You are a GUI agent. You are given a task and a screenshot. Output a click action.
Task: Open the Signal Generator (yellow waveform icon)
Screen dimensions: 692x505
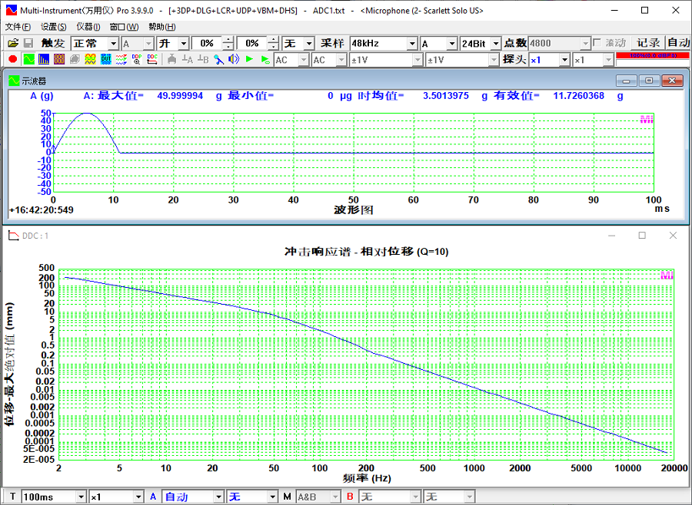coord(90,59)
